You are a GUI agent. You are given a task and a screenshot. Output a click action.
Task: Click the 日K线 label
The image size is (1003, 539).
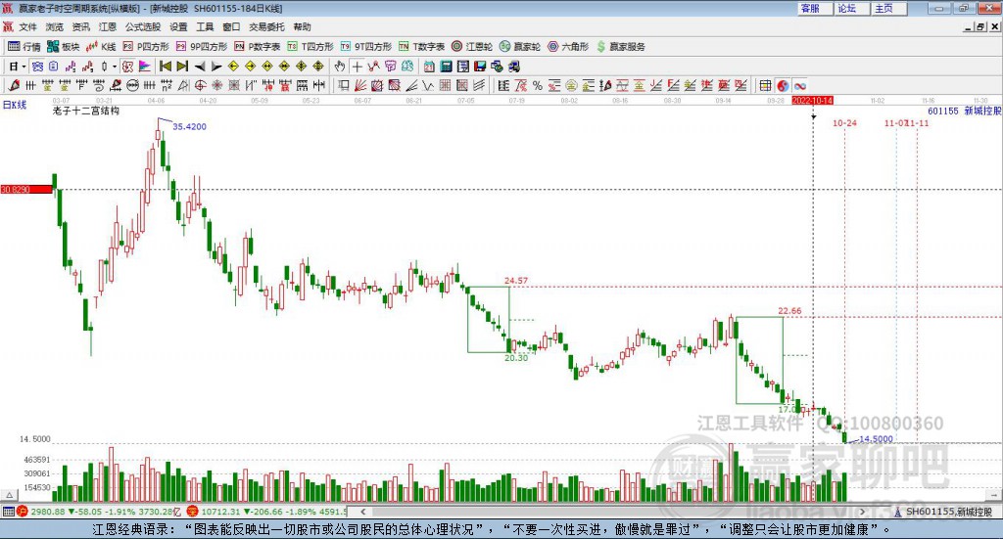pyautogui.click(x=14, y=105)
